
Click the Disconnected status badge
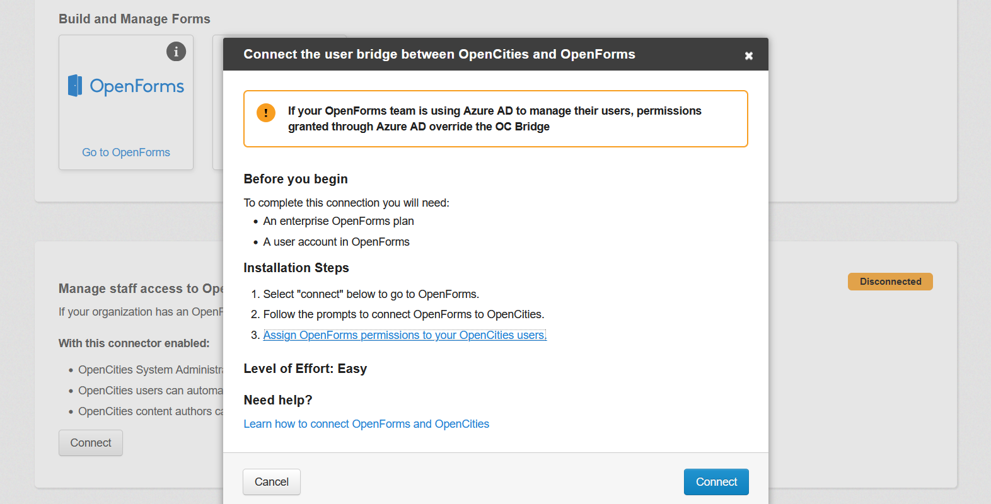click(x=890, y=282)
